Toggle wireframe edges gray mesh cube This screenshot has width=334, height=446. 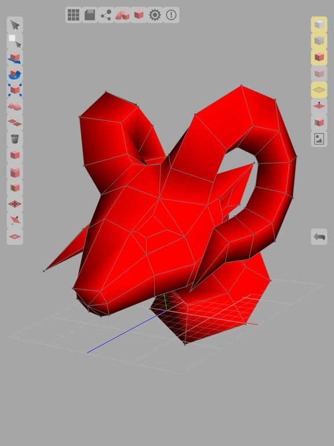(319, 41)
